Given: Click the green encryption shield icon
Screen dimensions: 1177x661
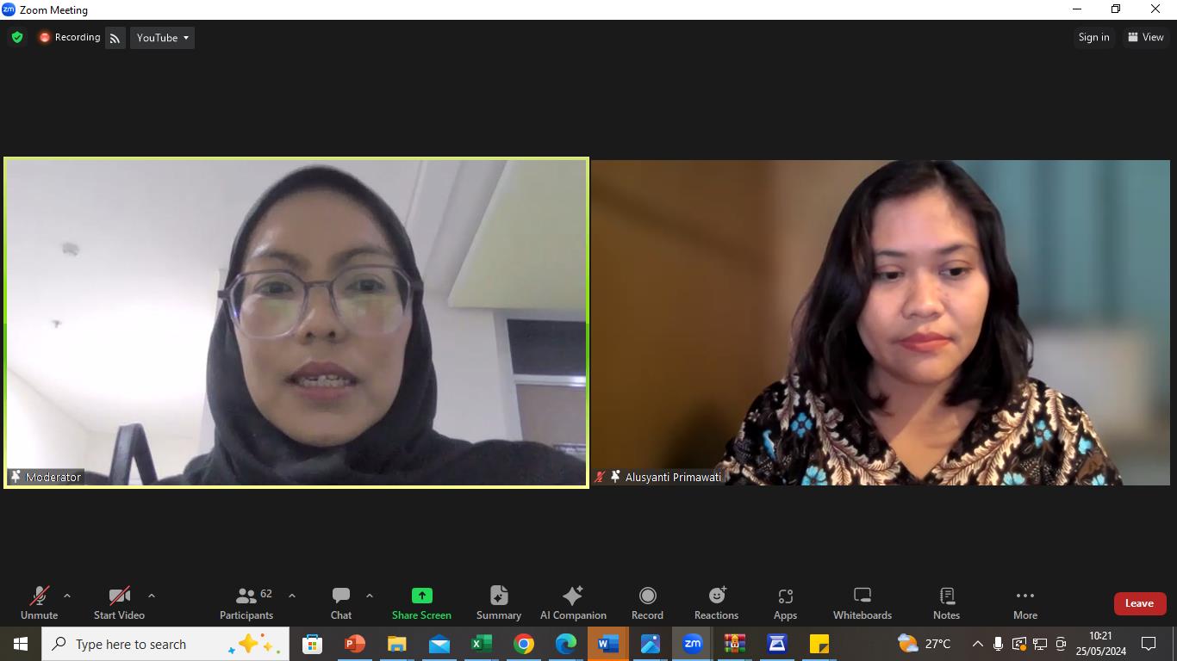Looking at the screenshot, I should click(17, 38).
